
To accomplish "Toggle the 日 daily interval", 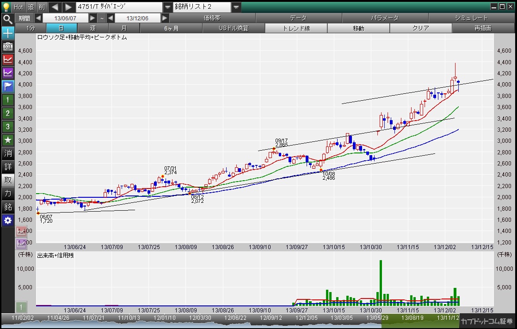I will click(x=62, y=28).
